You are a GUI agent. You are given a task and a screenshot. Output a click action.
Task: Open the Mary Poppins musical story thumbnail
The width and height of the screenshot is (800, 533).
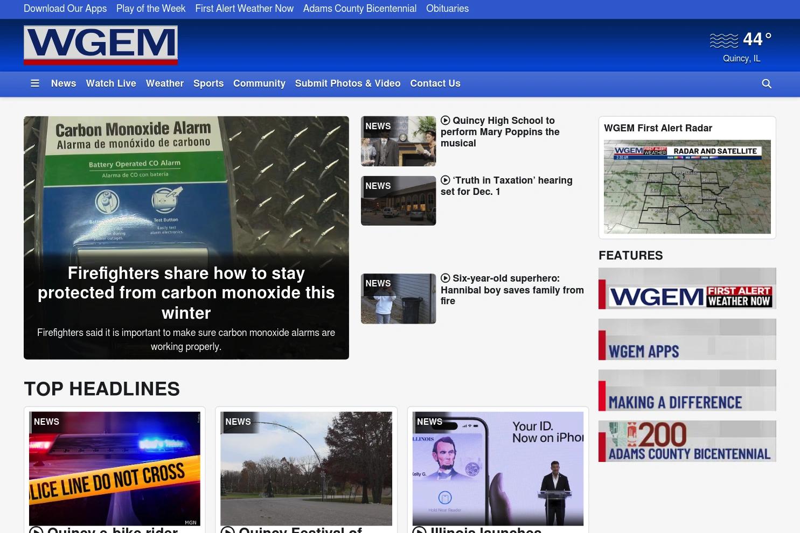399,141
